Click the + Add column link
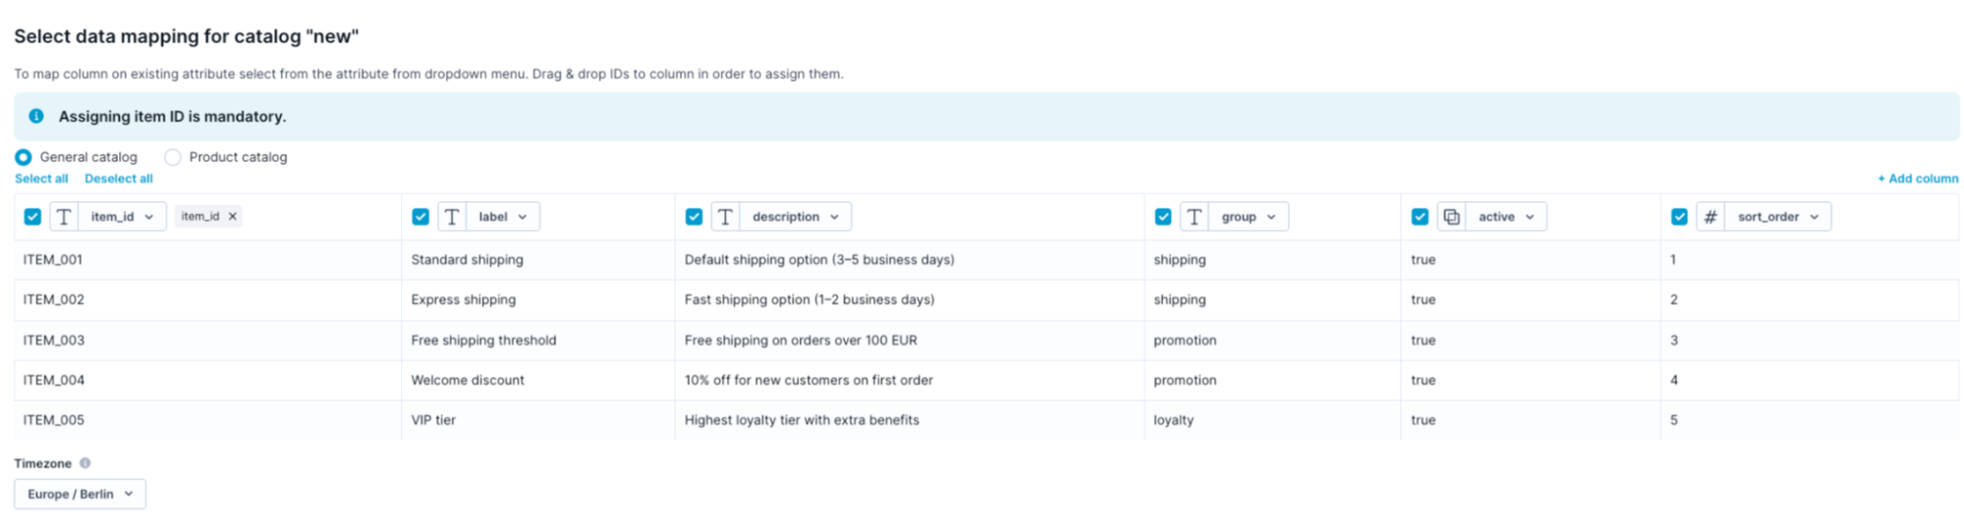The width and height of the screenshot is (1964, 532). pyautogui.click(x=1918, y=179)
